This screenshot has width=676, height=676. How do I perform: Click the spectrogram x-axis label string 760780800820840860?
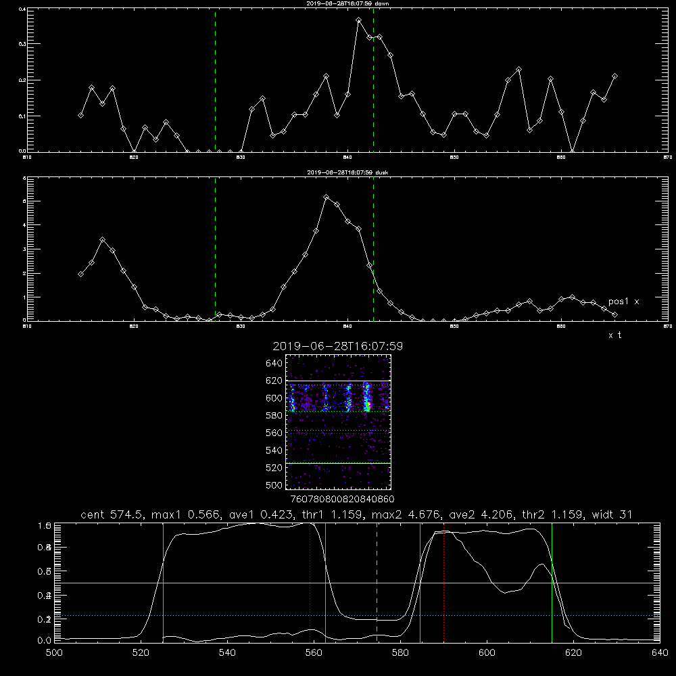click(342, 500)
